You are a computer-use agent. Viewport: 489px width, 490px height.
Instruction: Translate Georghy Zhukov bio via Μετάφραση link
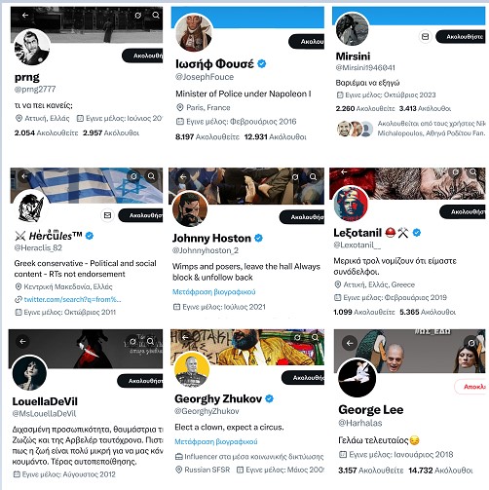[216, 441]
